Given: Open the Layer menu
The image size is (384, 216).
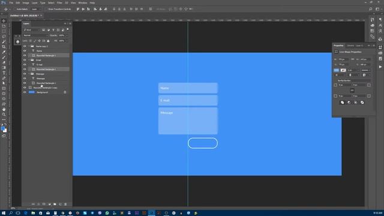Looking at the screenshot, I should point(35,2).
